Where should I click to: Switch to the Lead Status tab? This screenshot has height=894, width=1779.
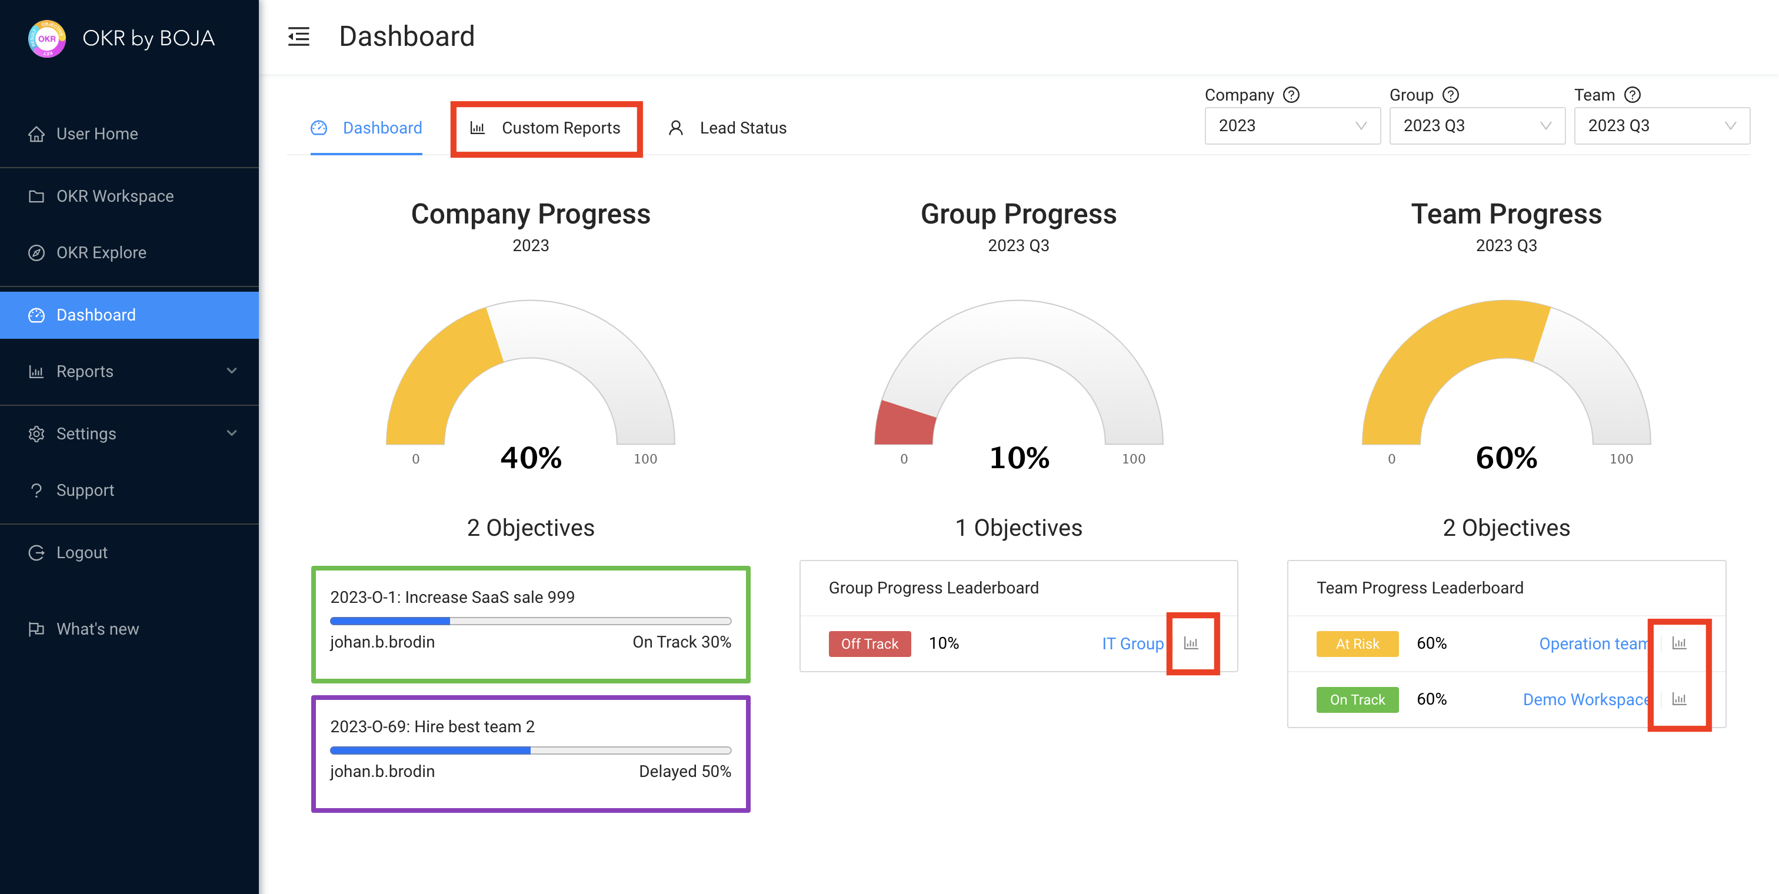(728, 128)
